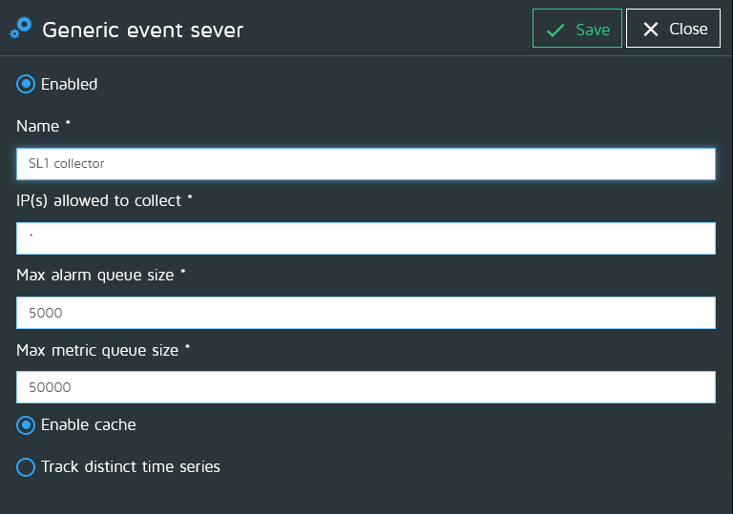
Task: Click the 'Name' field label
Action: click(38, 126)
